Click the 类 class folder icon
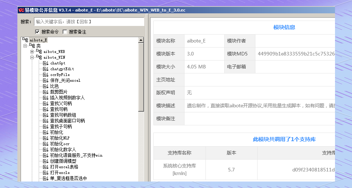 [32, 46]
